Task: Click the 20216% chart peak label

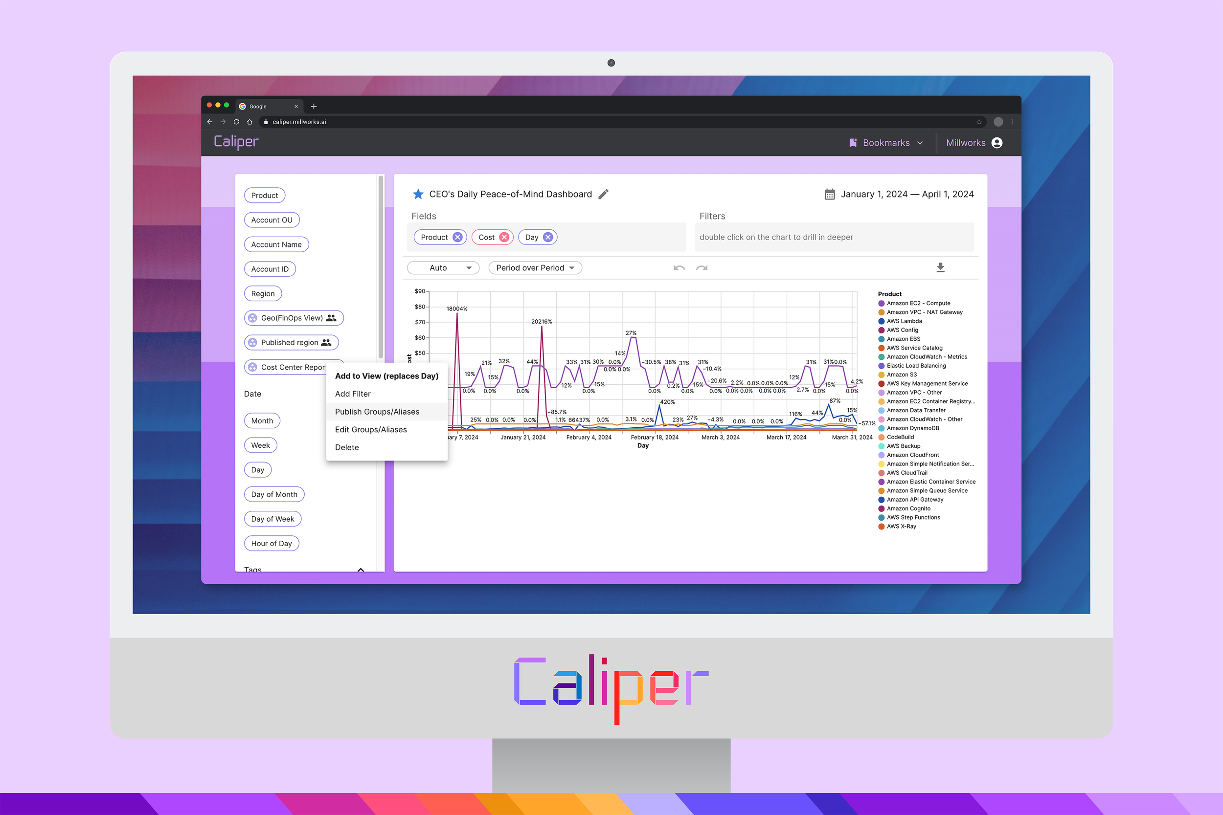Action: (x=542, y=322)
